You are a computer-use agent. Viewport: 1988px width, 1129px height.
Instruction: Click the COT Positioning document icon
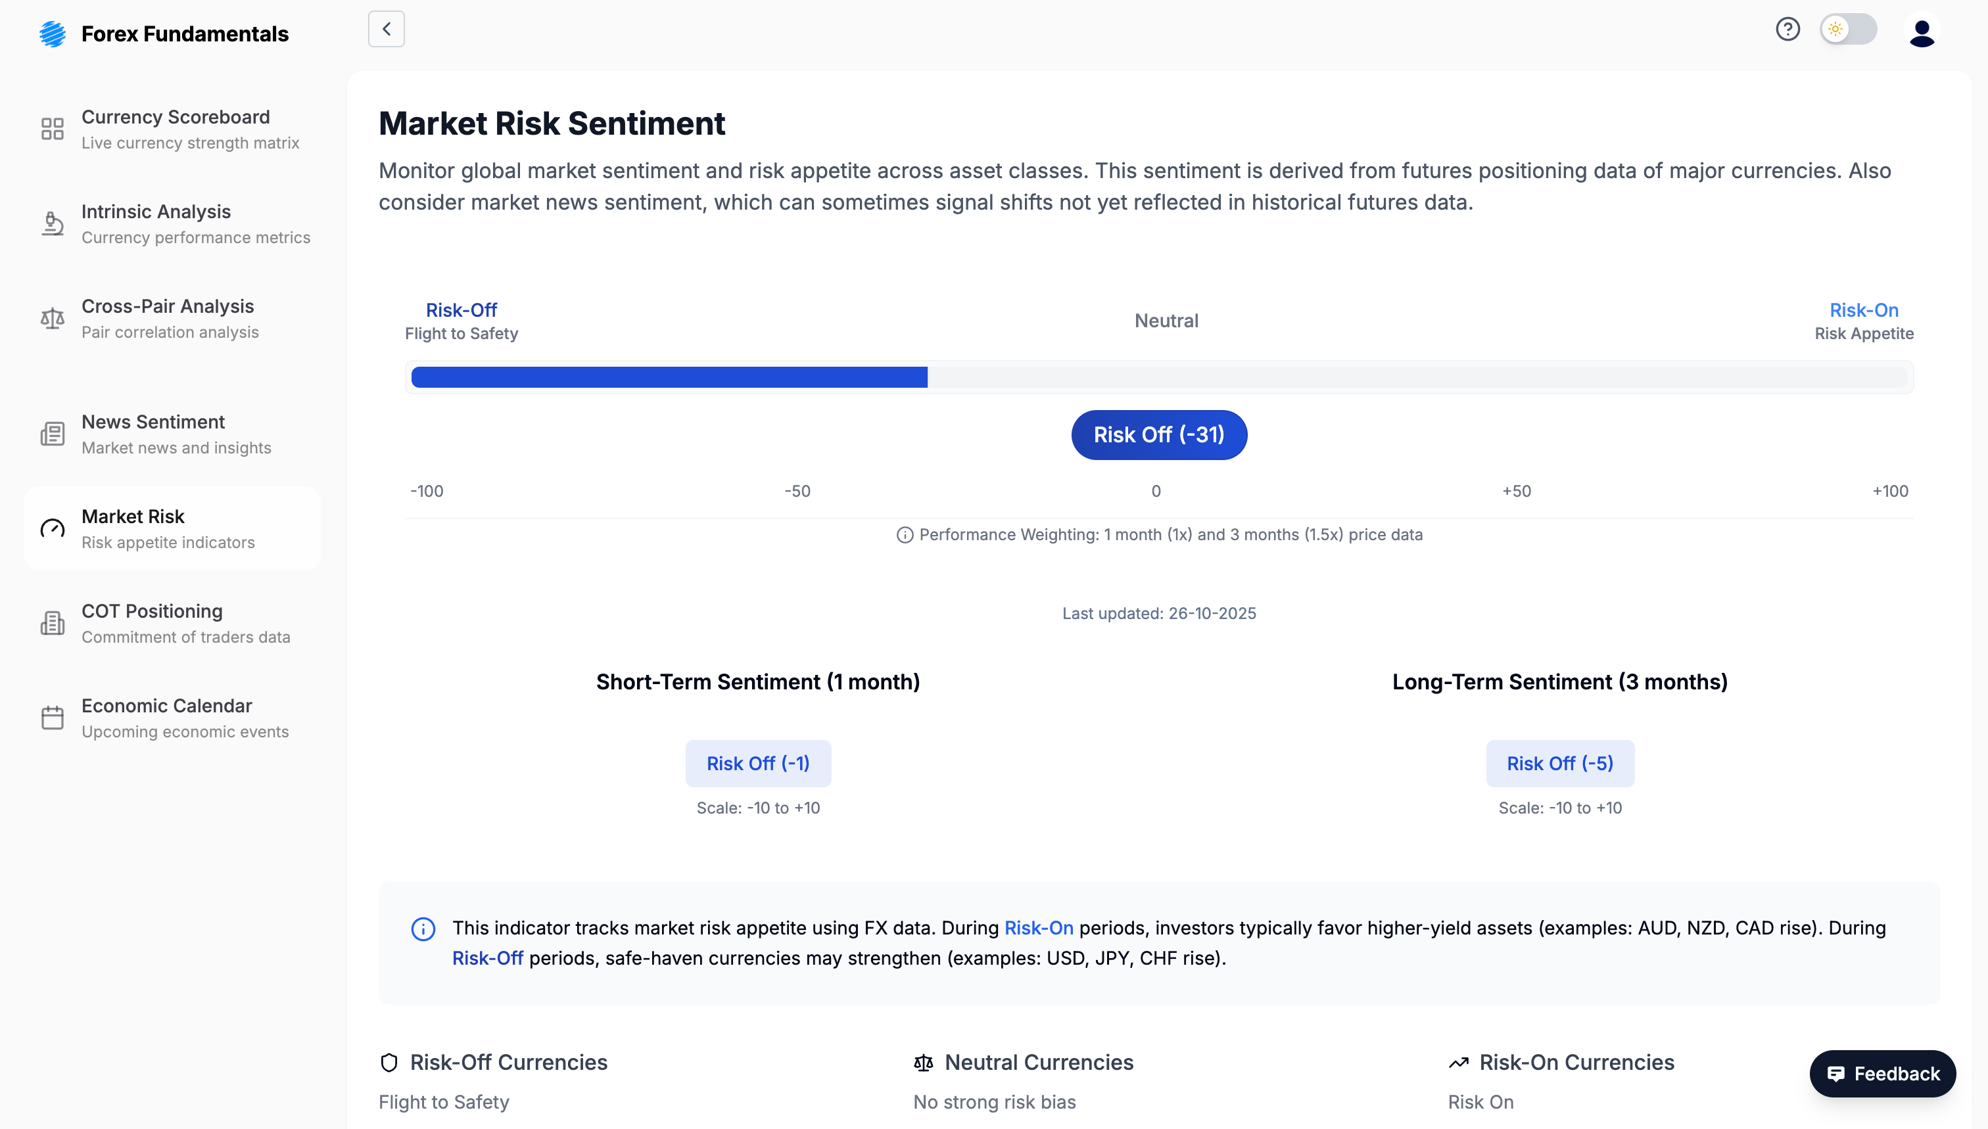[52, 622]
